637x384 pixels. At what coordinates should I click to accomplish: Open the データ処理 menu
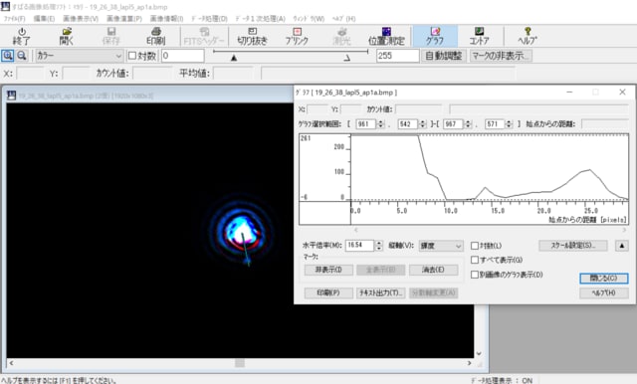[209, 19]
